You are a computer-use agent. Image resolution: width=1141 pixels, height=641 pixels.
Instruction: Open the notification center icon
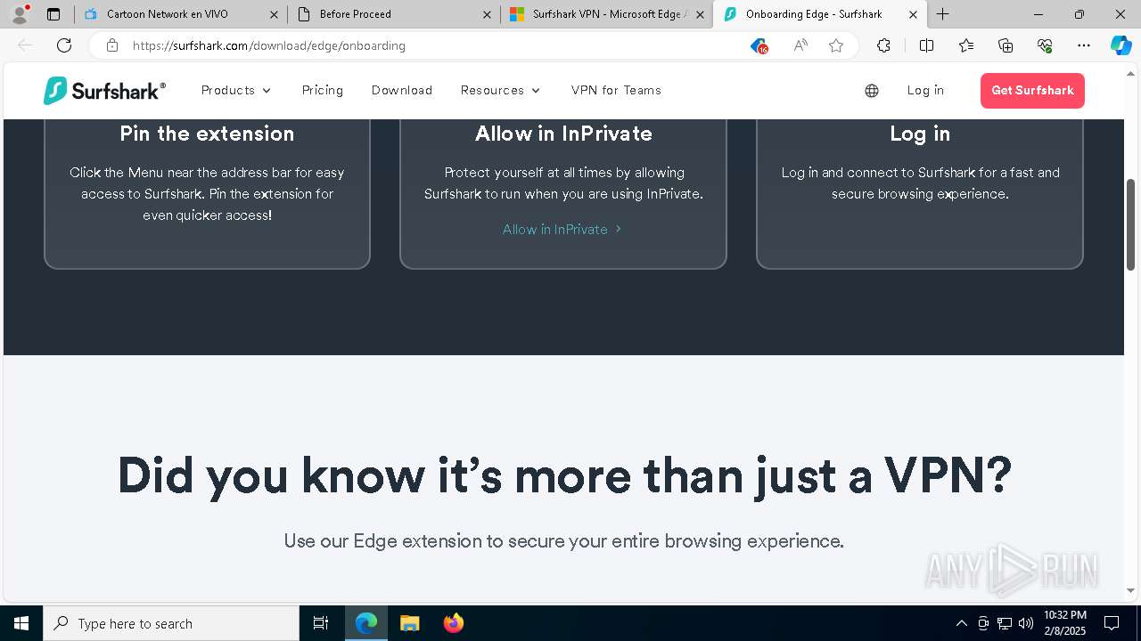(1112, 623)
